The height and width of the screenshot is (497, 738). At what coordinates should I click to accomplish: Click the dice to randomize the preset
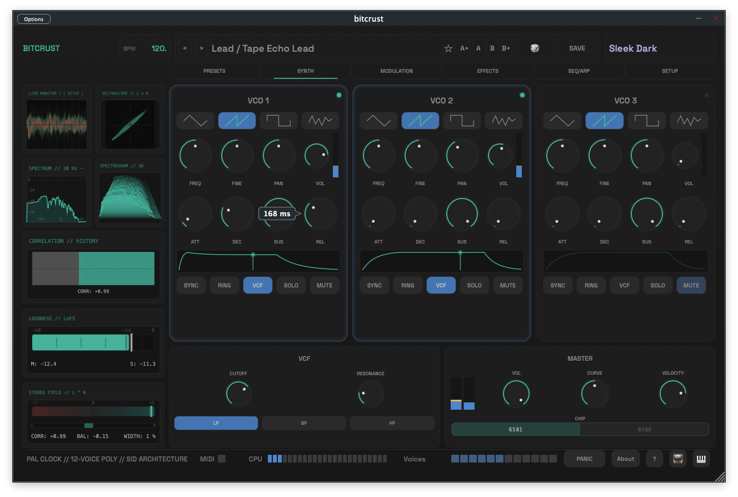535,48
